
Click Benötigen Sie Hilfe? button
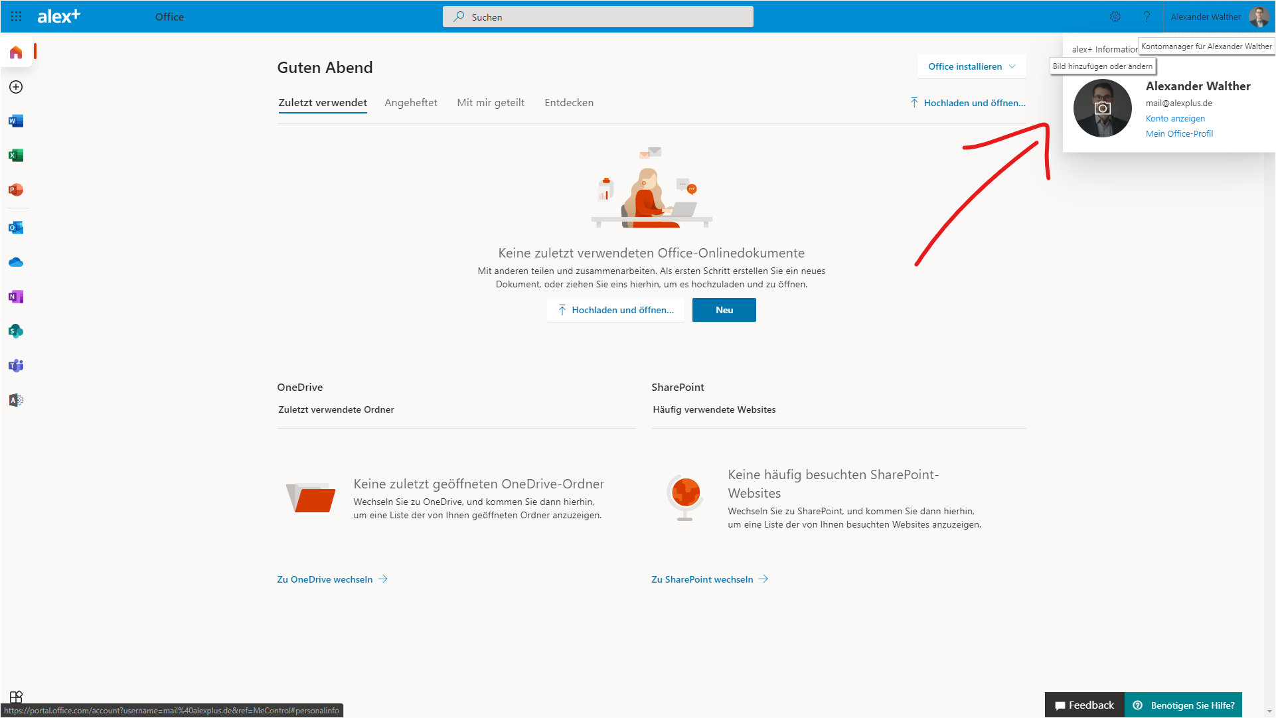(x=1184, y=705)
